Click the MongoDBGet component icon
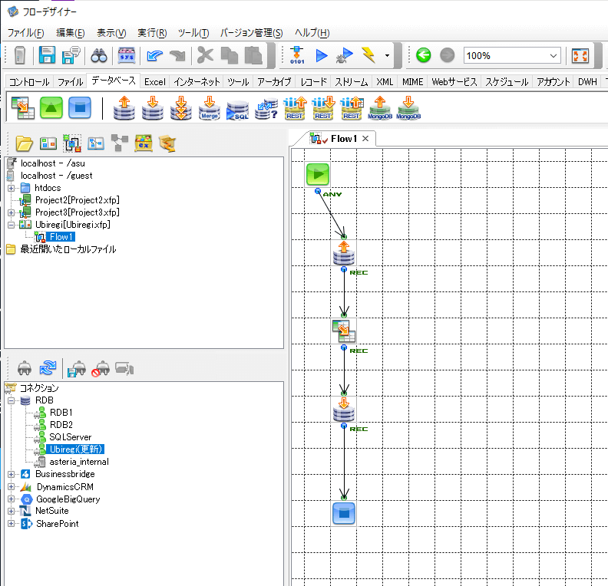608x586 pixels. (380, 108)
